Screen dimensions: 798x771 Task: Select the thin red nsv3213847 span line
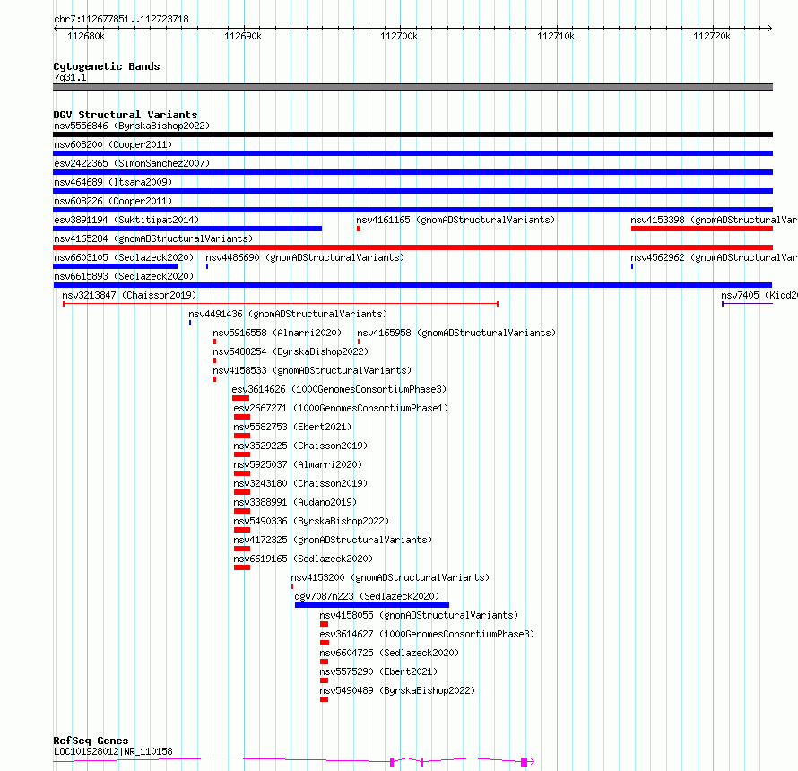point(281,304)
